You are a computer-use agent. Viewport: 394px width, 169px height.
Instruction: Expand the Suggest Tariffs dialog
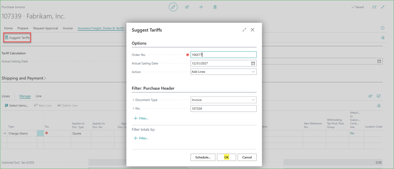pos(244,30)
